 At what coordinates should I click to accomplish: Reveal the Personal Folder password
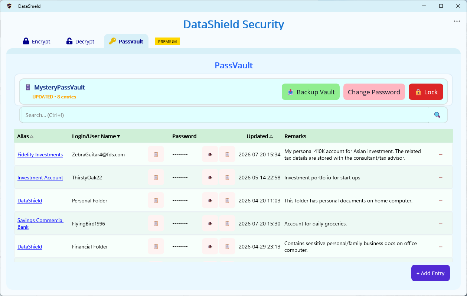point(210,200)
